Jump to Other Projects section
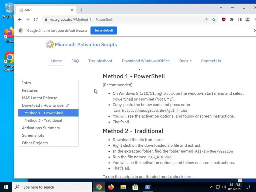The width and height of the screenshot is (256, 192). [x=48, y=143]
